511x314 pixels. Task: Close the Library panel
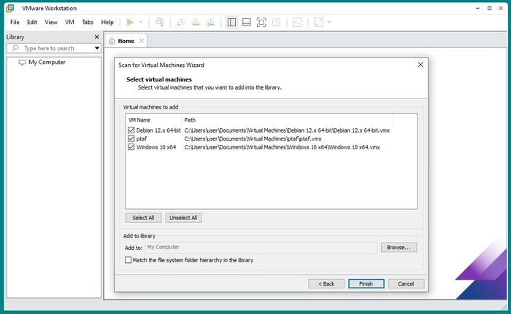(x=97, y=36)
